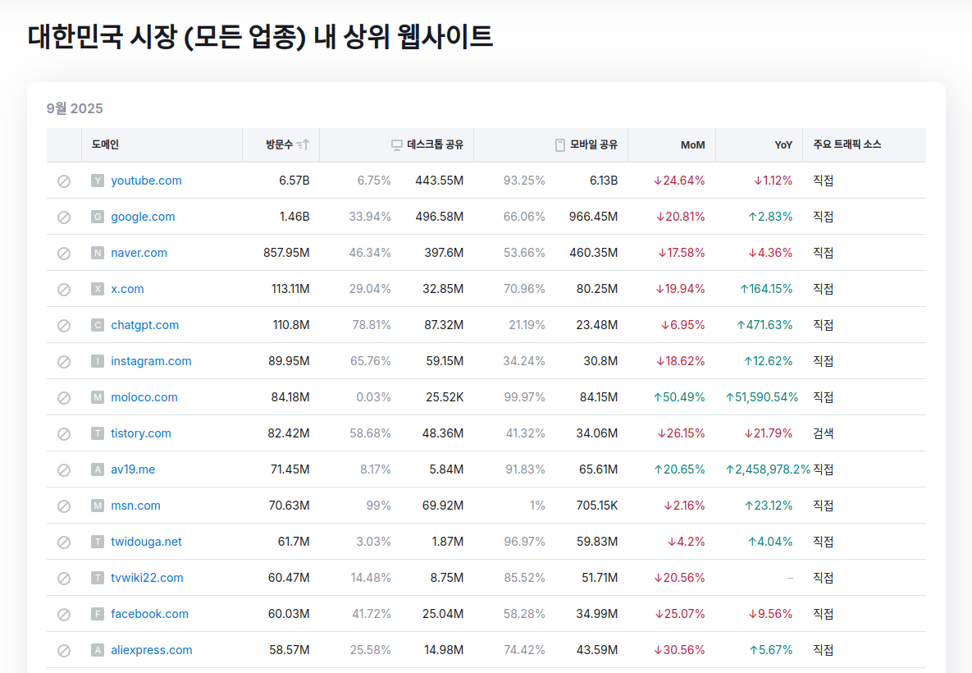972x673 pixels.
Task: Click the mobile phone icon in 모바일 공유 header
Action: (x=559, y=145)
